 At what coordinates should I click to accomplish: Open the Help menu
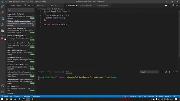(x=44, y=2)
